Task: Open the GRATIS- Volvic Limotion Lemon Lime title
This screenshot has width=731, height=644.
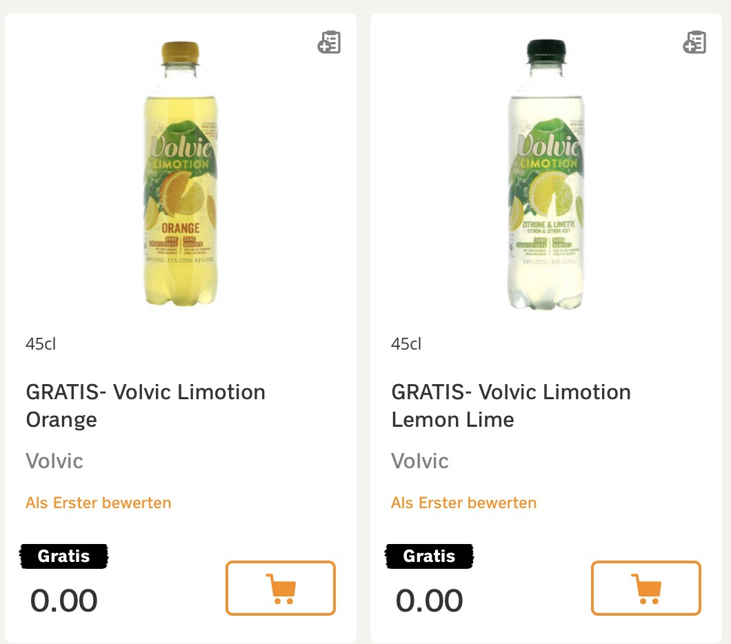Action: pyautogui.click(x=511, y=405)
